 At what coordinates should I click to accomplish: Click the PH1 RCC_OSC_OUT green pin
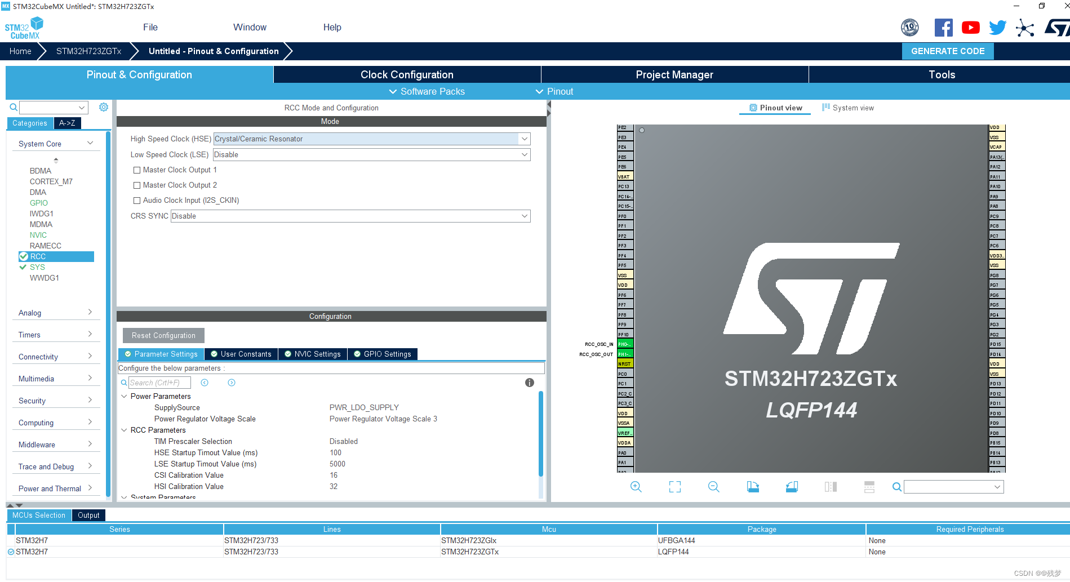tap(625, 354)
